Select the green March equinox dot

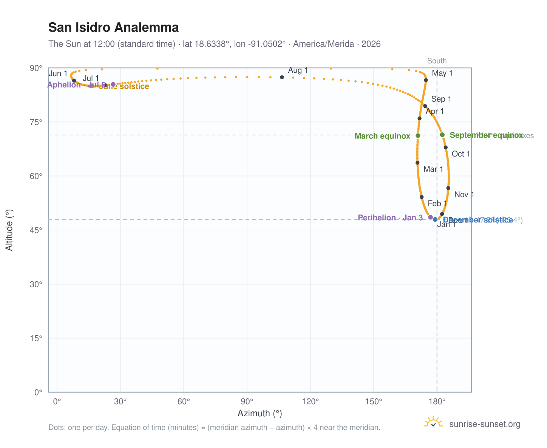pyautogui.click(x=418, y=135)
